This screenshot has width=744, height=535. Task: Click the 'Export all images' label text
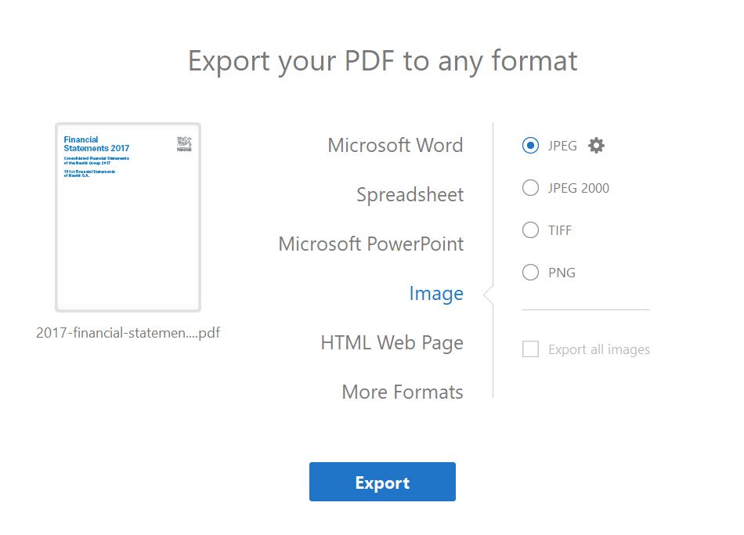598,349
